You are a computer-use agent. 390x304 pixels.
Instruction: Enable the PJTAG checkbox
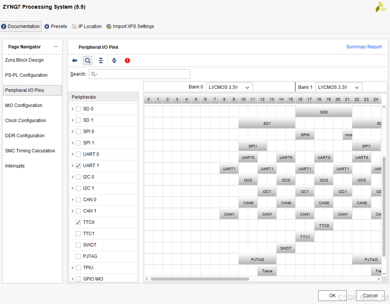click(78, 256)
